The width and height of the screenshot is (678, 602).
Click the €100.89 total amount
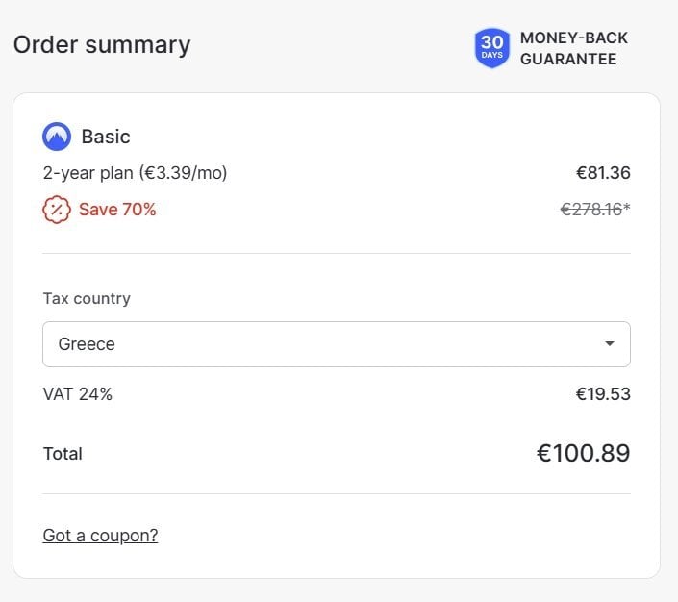coord(584,453)
